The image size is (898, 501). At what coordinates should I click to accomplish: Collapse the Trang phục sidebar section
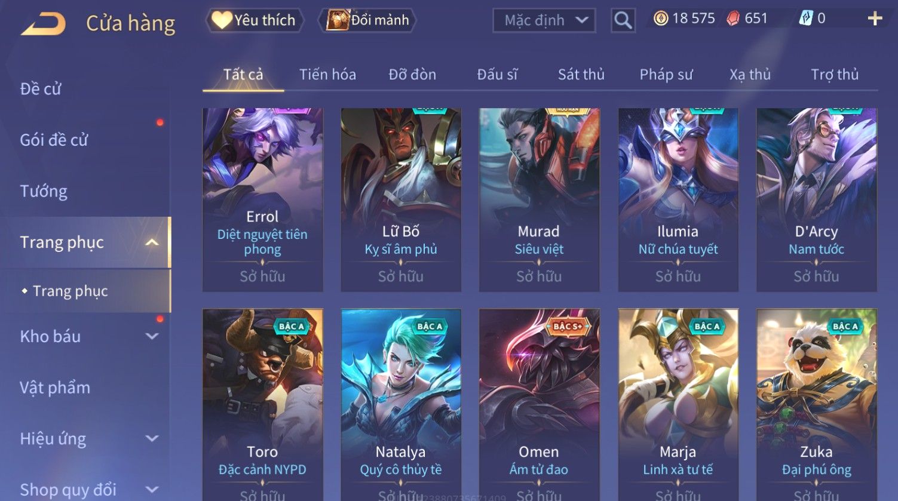(152, 242)
